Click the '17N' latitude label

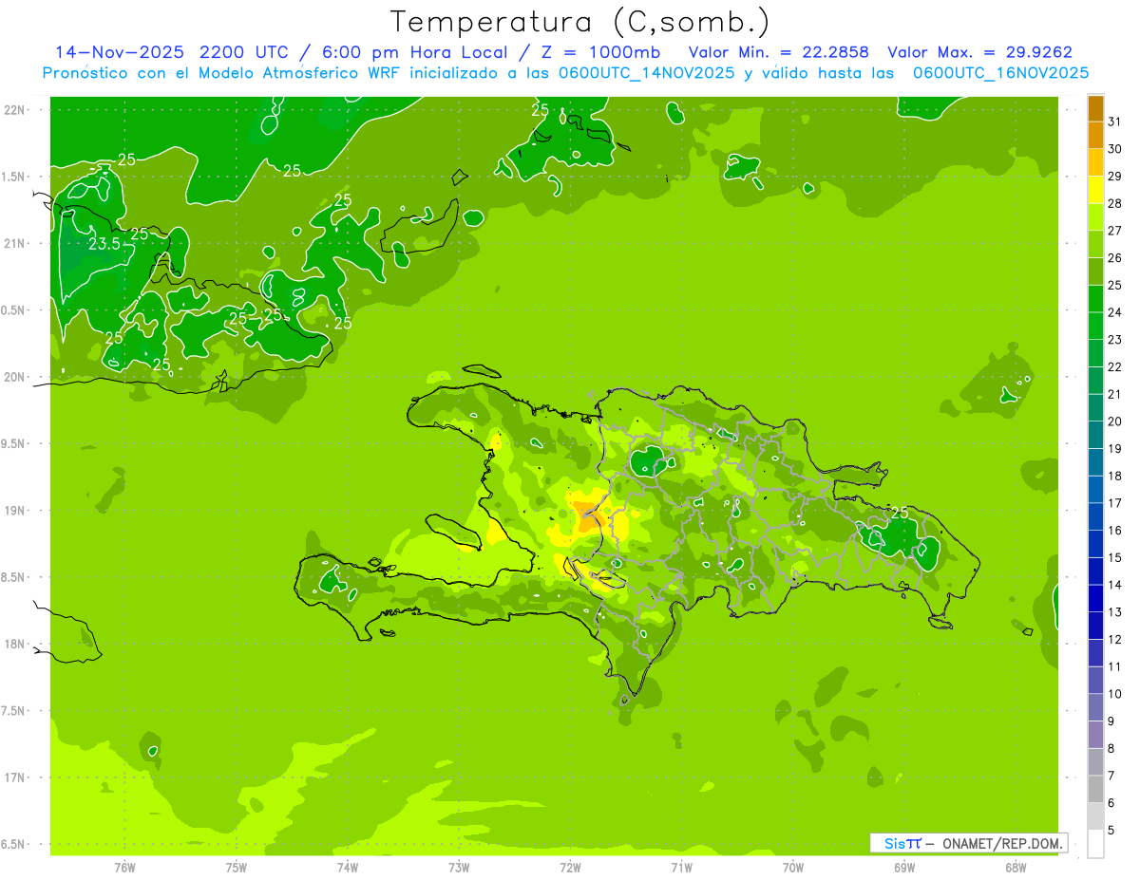coord(13,778)
